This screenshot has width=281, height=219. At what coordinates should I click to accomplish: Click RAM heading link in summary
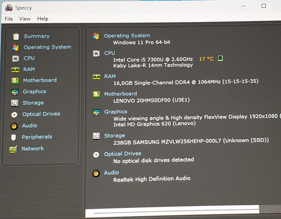tap(110, 76)
